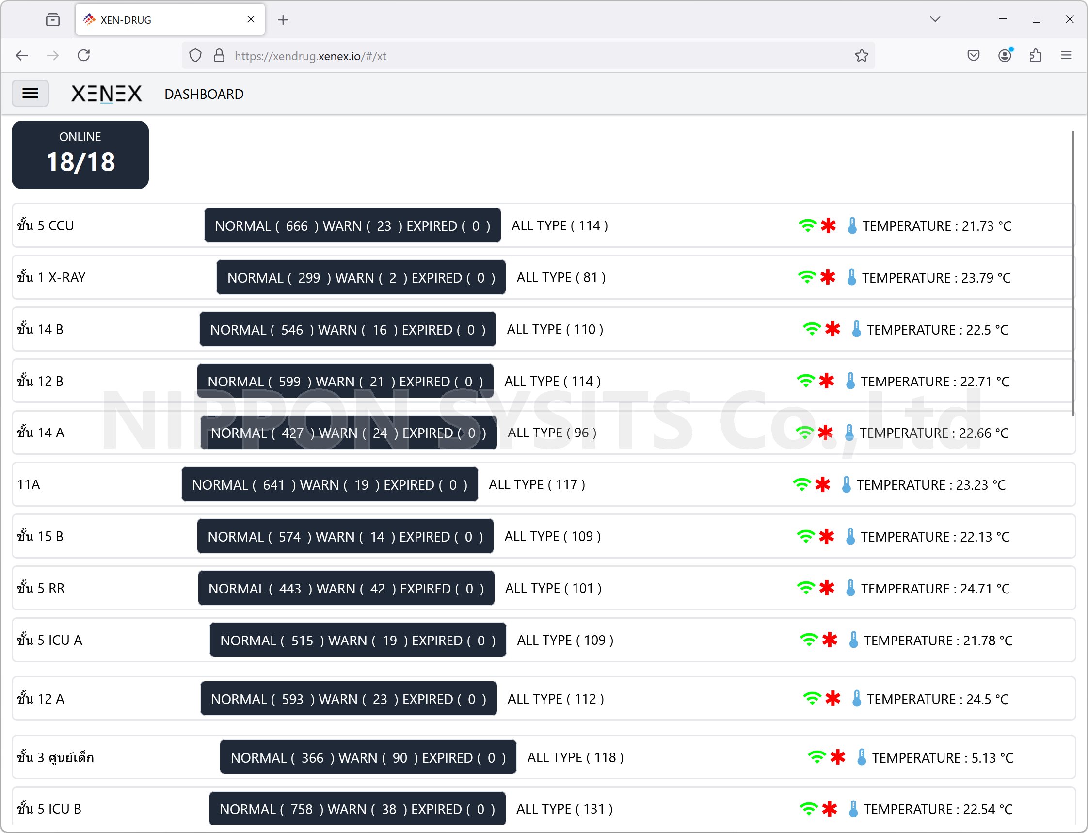The width and height of the screenshot is (1088, 833).
Task: Save page to Pocket icon
Action: pos(973,56)
